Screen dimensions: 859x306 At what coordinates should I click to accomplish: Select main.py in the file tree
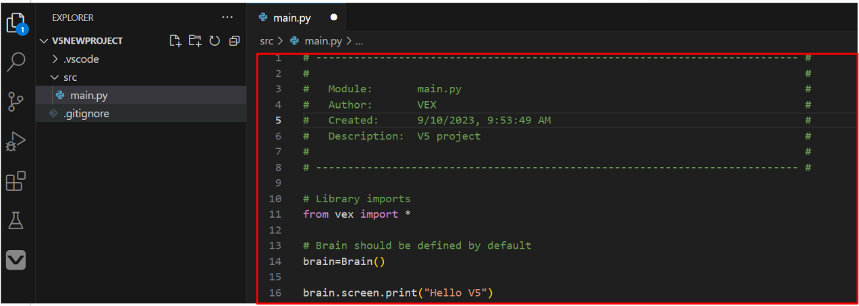tap(88, 96)
